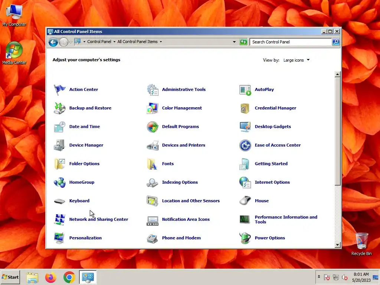Click the Indexing Options icon

coord(153,182)
